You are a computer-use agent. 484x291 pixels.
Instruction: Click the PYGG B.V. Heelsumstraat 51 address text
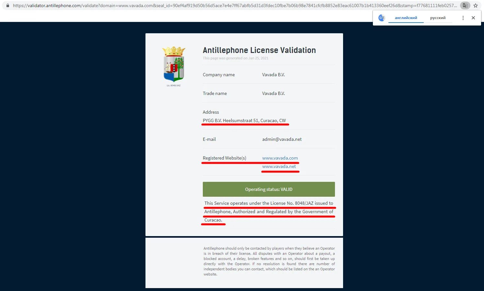244,120
